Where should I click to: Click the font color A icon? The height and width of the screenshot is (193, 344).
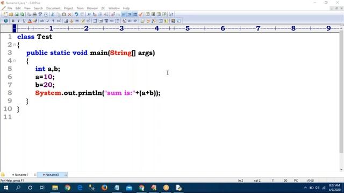click(30, 21)
